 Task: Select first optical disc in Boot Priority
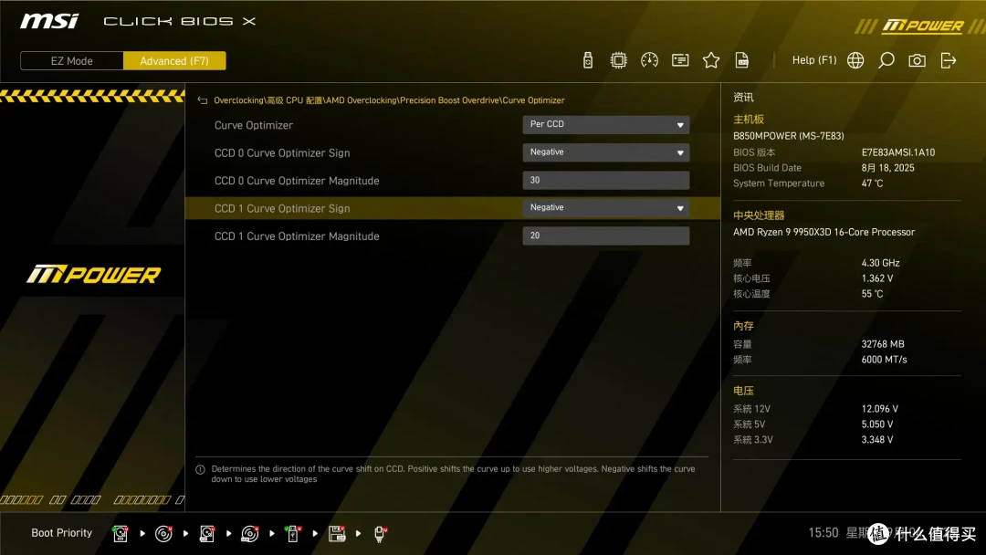pyautogui.click(x=163, y=534)
